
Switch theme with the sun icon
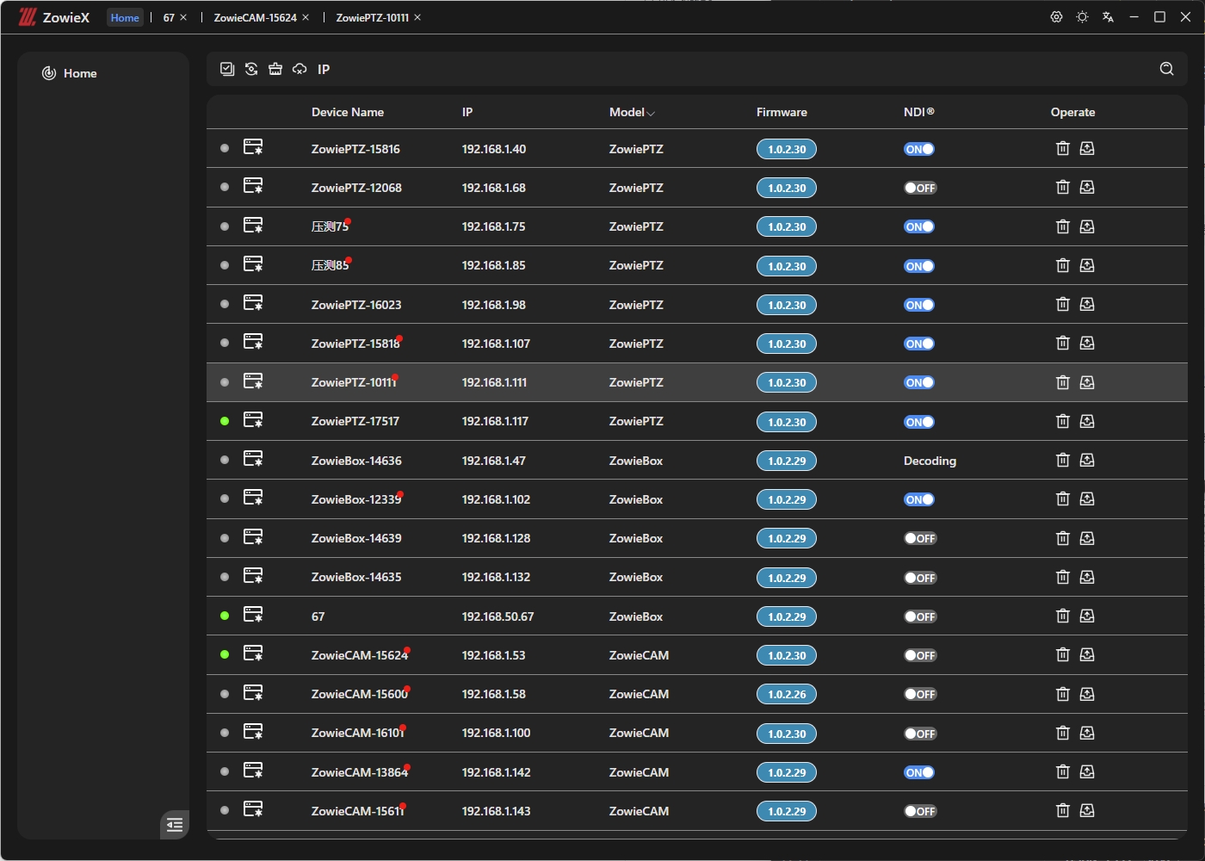pyautogui.click(x=1082, y=17)
